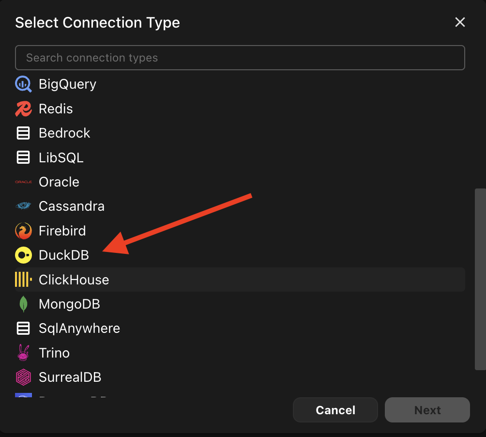Click the Cassandra eye logo icon
Image resolution: width=486 pixels, height=437 pixels.
[x=23, y=206]
